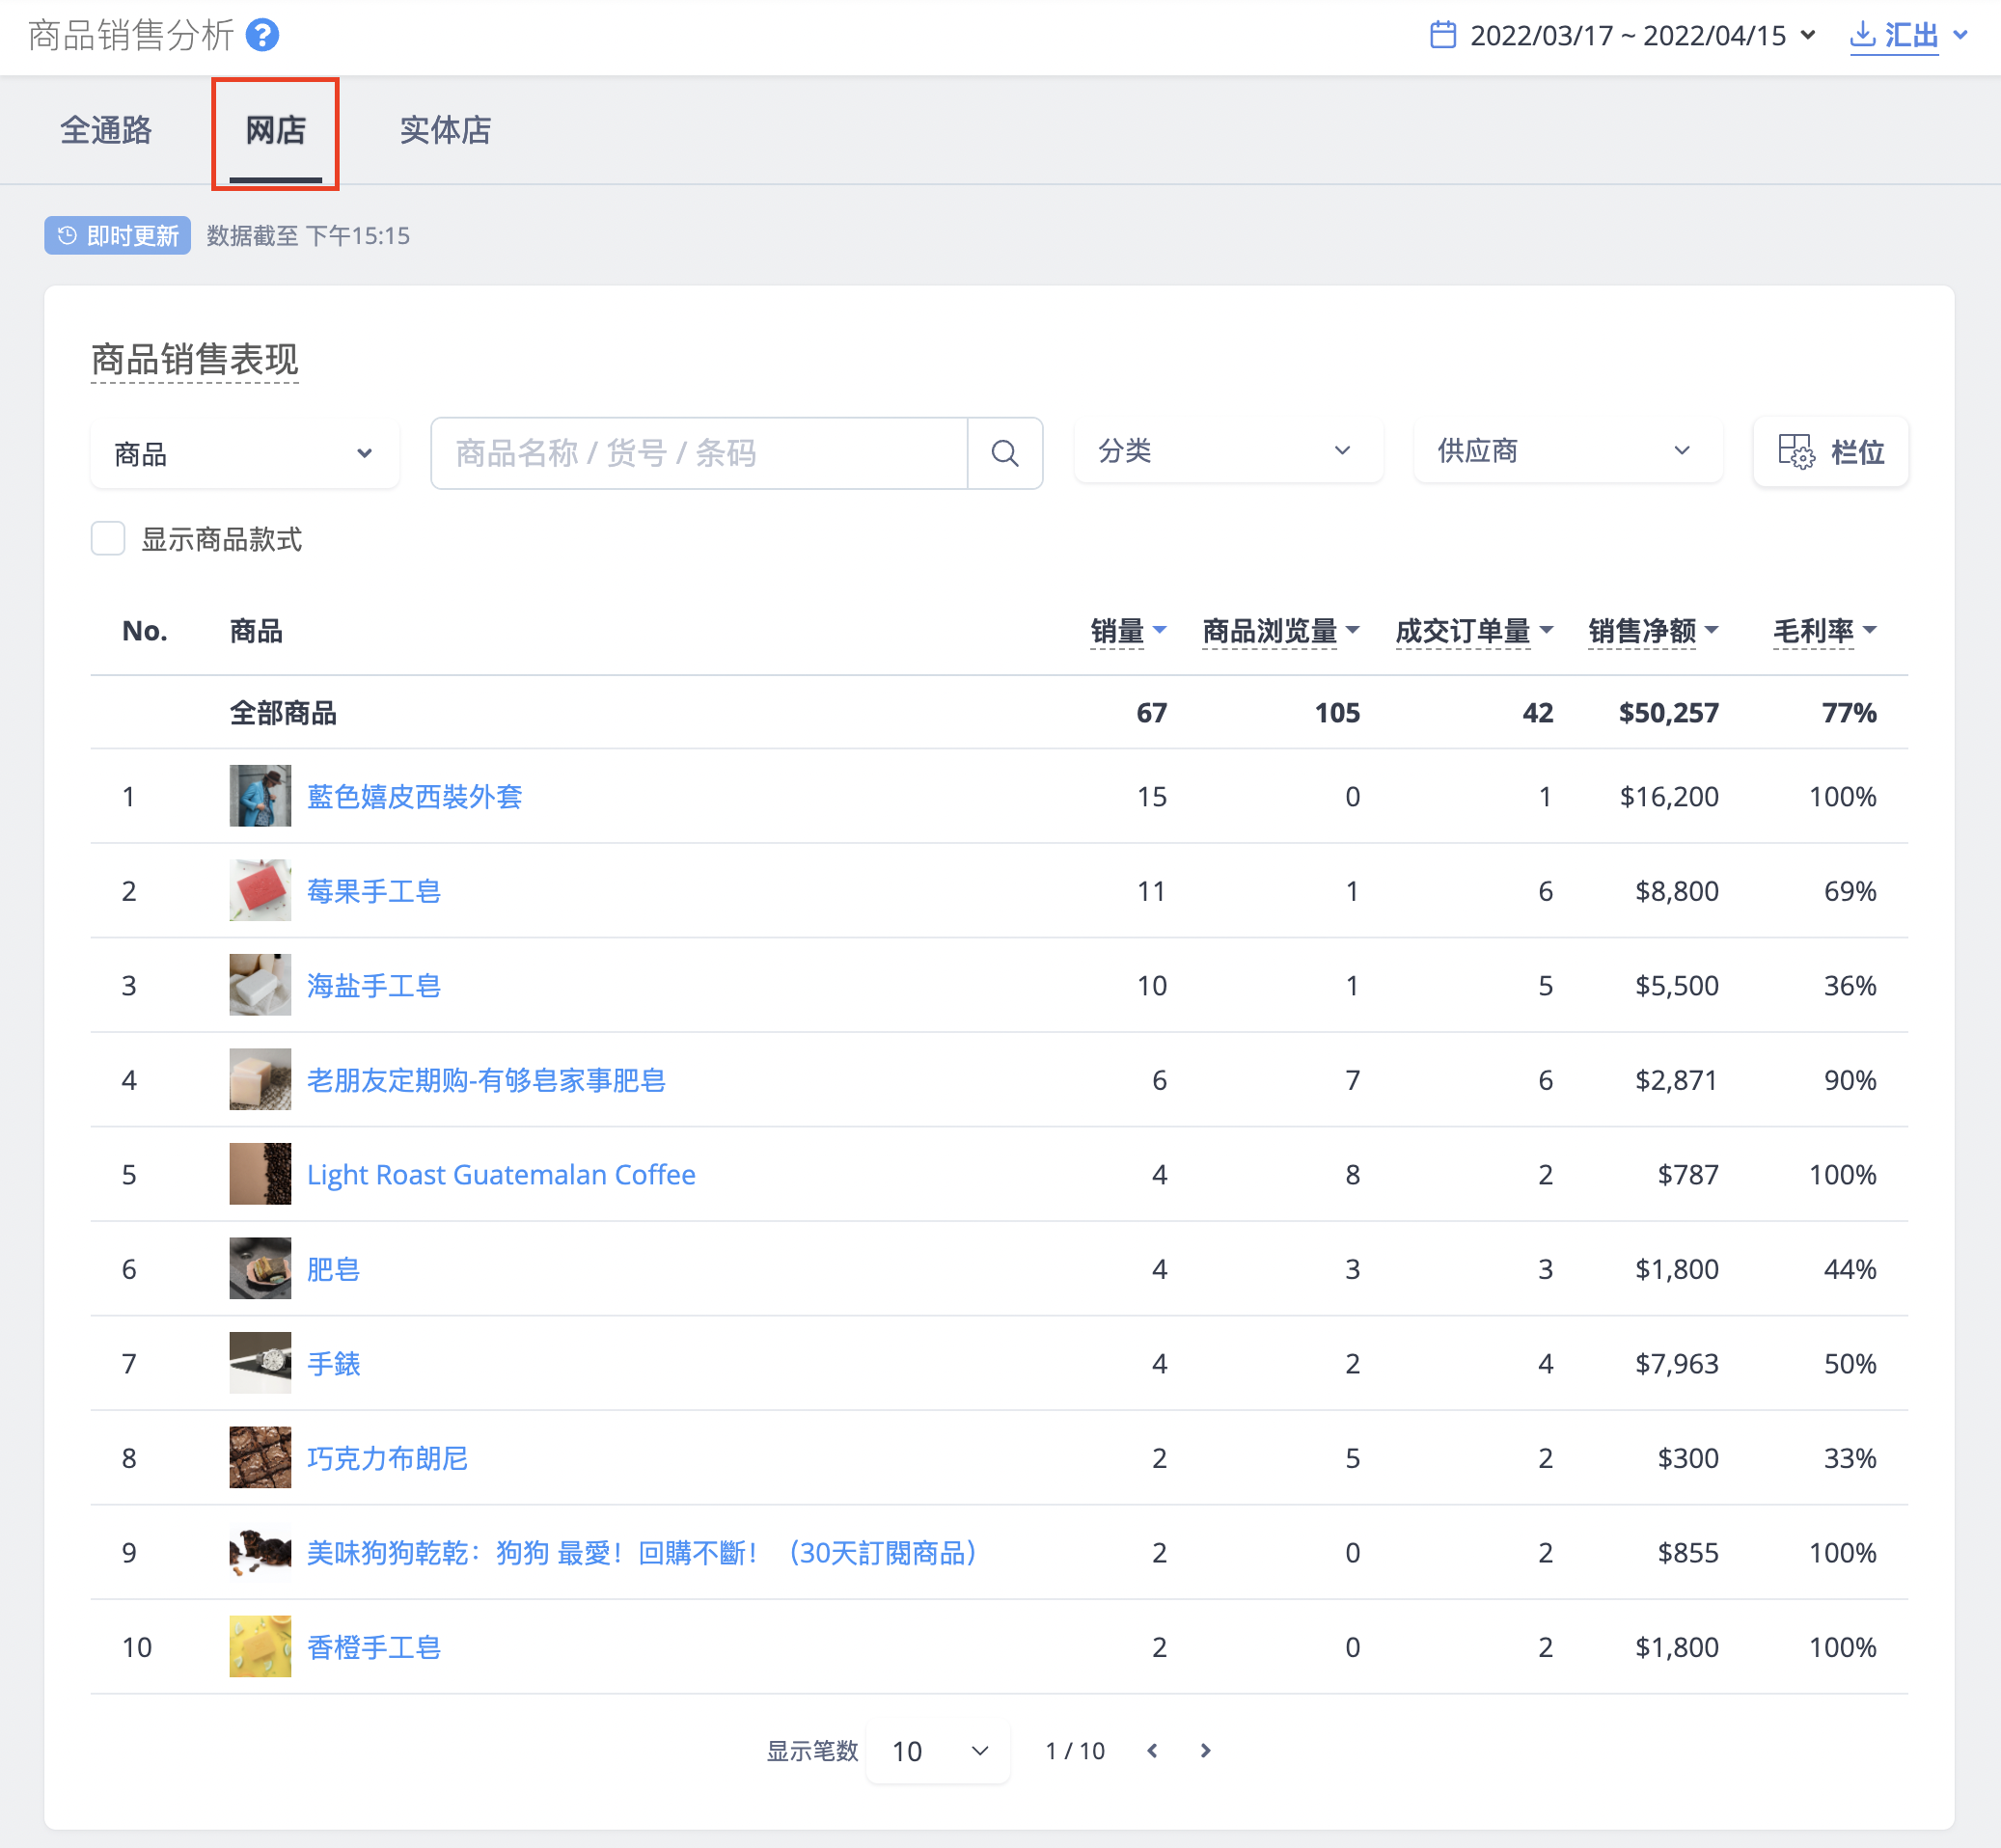2001x1848 pixels.
Task: Open thumbnail of 手錶 product
Action: click(x=260, y=1363)
